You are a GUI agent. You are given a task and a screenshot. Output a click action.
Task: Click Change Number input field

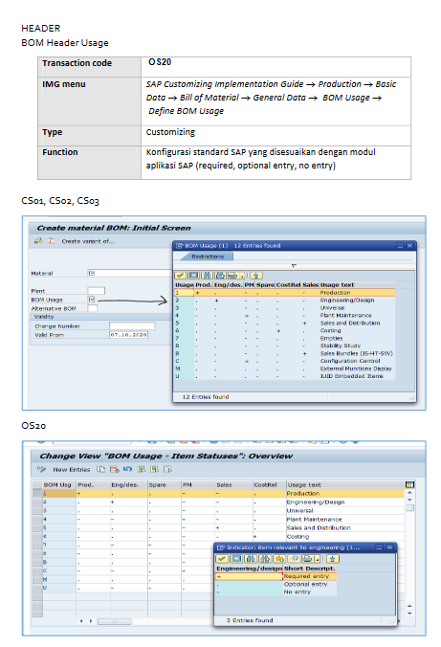132,326
